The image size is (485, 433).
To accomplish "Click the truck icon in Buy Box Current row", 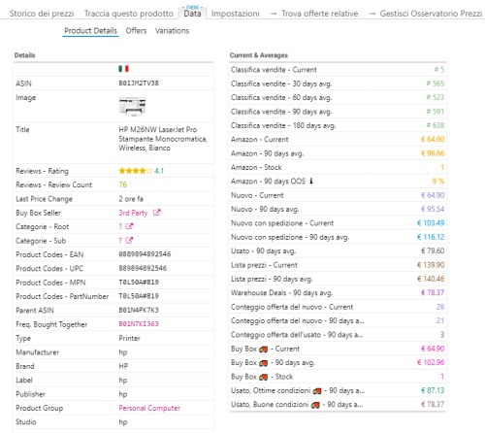I will coord(264,350).
